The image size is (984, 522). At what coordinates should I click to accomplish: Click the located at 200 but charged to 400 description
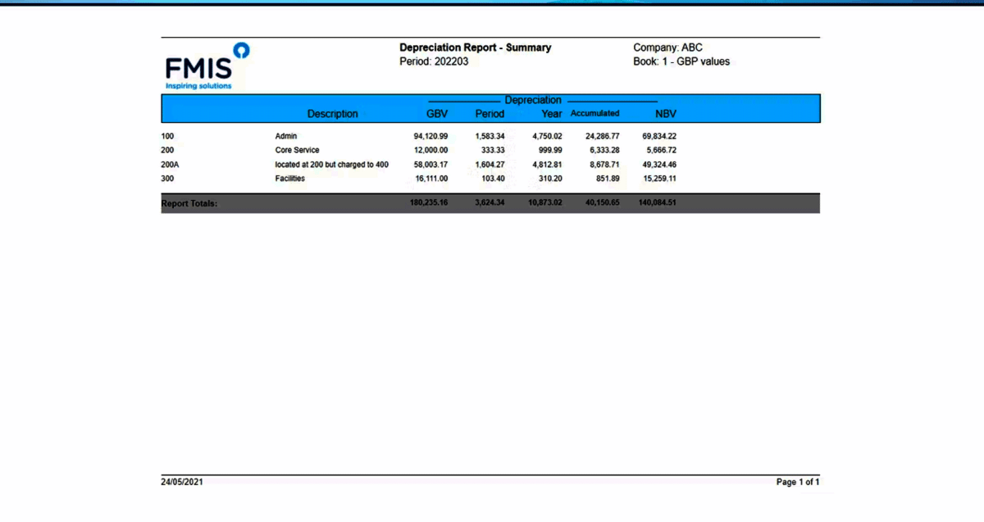pos(331,165)
